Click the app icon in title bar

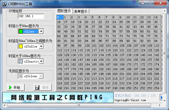(4, 4)
